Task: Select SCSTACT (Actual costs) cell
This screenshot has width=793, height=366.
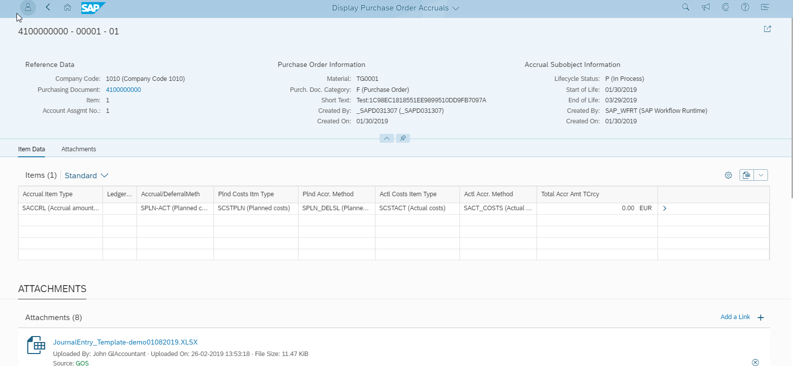Action: tap(417, 208)
